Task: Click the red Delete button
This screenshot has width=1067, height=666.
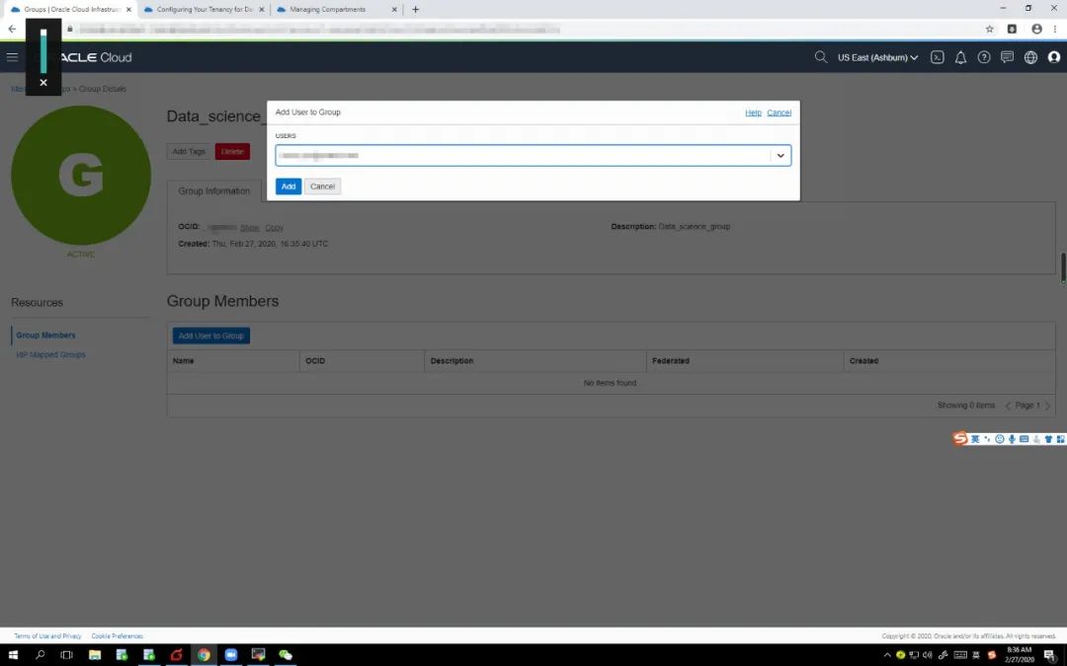Action: pos(233,152)
